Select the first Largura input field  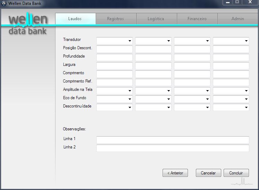tap(114, 66)
